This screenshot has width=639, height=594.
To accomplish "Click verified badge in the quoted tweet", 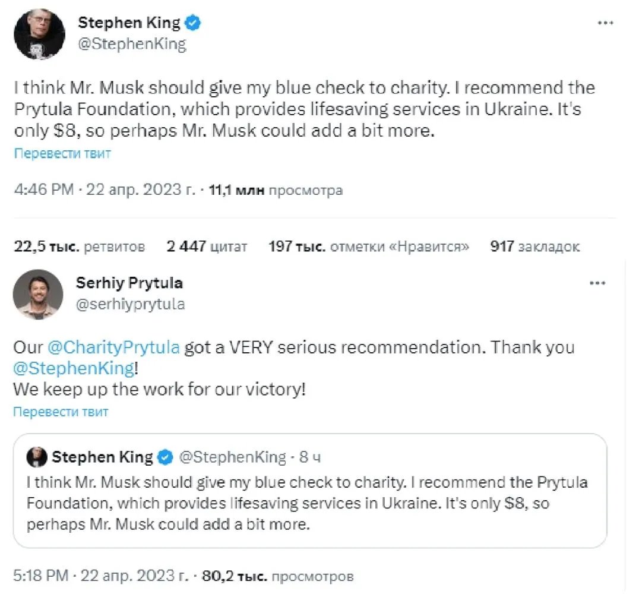I will pos(166,457).
